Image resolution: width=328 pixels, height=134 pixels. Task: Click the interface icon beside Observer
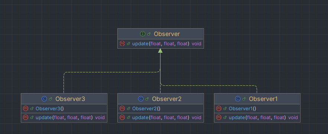coord(143,34)
